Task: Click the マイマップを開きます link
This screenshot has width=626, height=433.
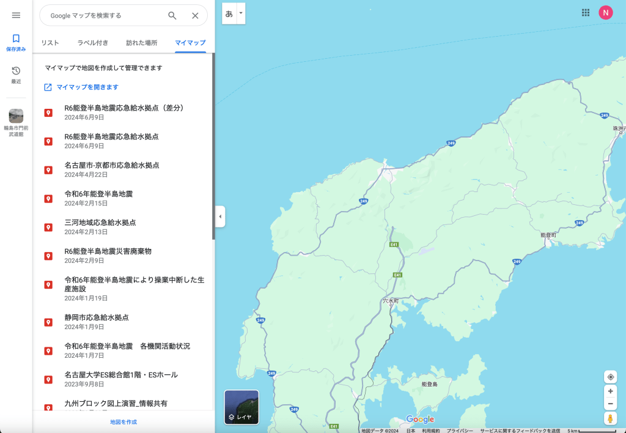Action: click(x=87, y=87)
